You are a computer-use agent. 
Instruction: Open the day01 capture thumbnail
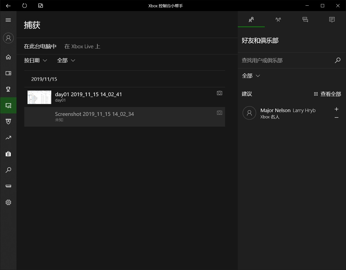pos(39,97)
